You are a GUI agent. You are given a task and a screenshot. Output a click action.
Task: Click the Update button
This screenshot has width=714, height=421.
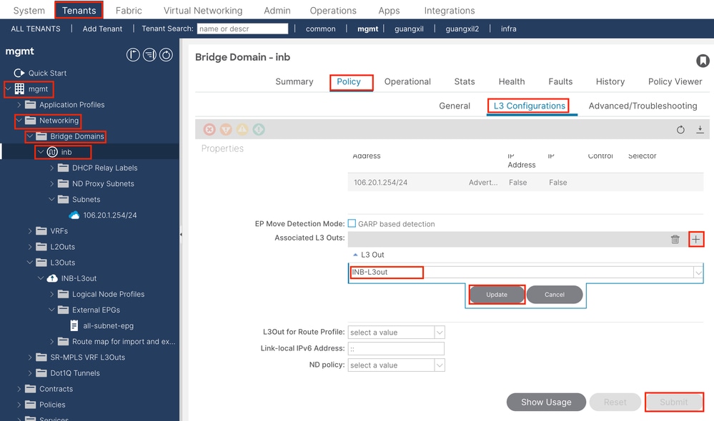coord(496,295)
